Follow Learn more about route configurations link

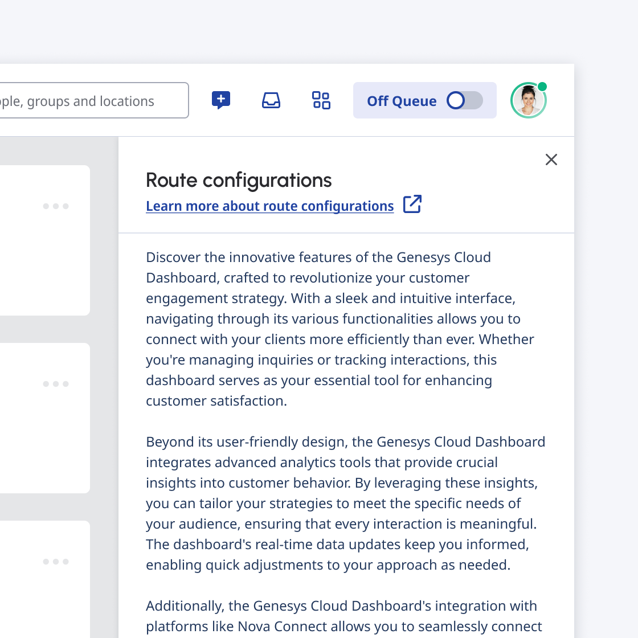pos(270,206)
